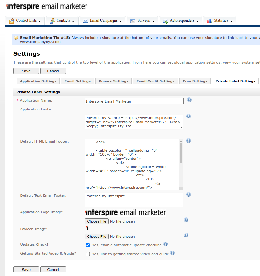Choose File for Application Logo Image
The image size is (260, 276).
click(97, 221)
